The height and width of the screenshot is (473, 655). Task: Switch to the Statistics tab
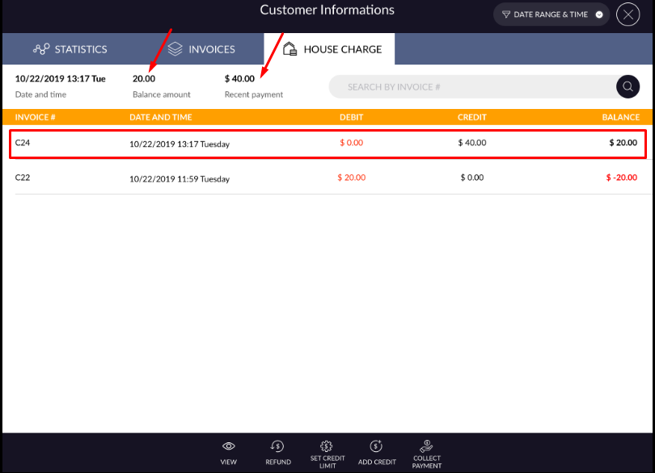tap(70, 49)
